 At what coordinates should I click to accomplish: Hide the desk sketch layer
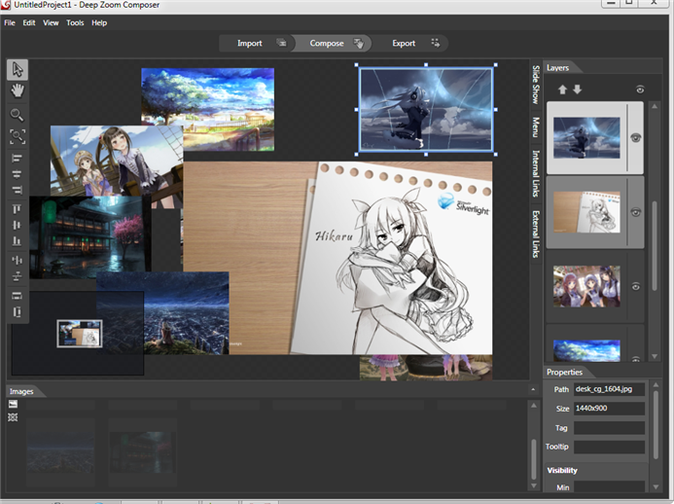click(636, 212)
